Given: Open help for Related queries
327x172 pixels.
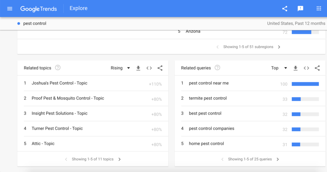Looking at the screenshot, I should pos(217,68).
